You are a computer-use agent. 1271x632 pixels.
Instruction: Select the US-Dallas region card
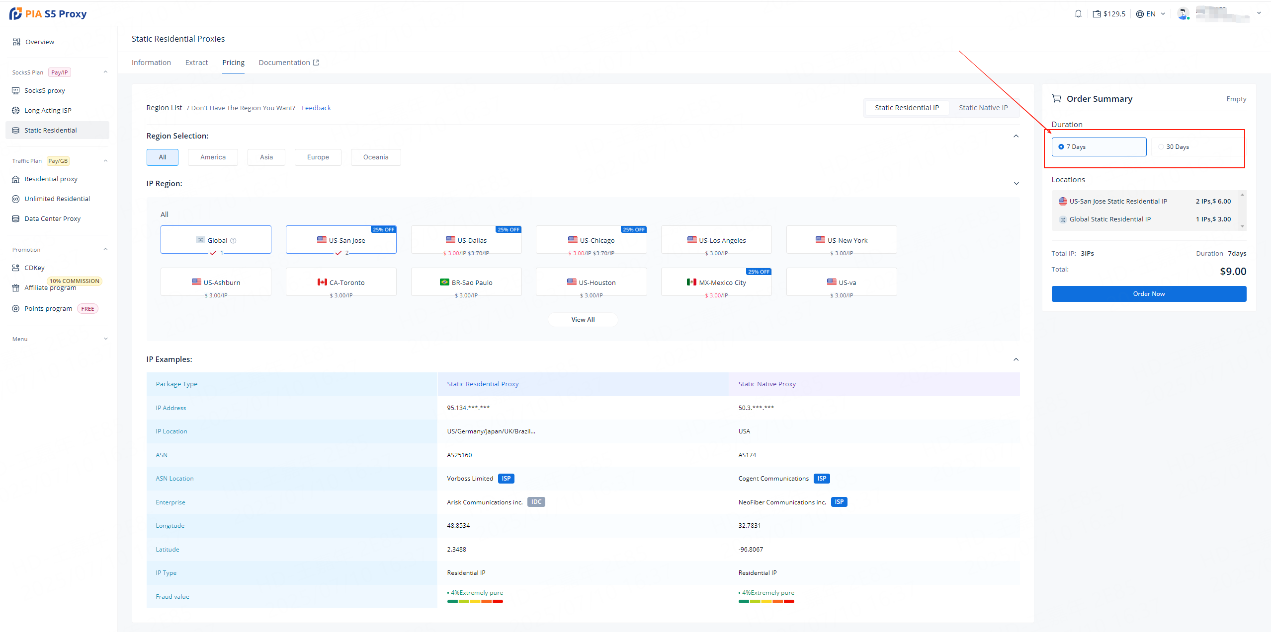coord(466,240)
